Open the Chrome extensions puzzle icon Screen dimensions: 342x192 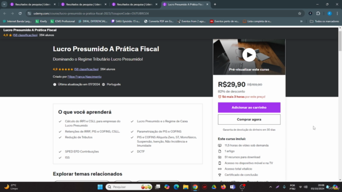coord(318,13)
